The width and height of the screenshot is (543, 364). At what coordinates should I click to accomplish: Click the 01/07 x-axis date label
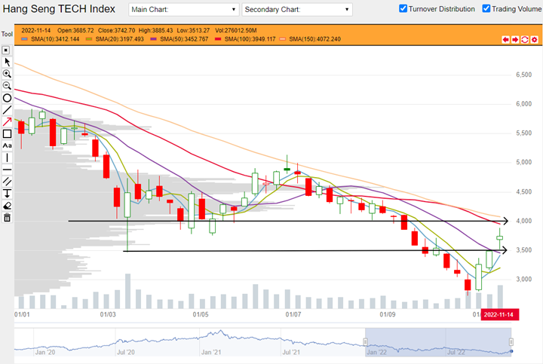click(x=293, y=314)
